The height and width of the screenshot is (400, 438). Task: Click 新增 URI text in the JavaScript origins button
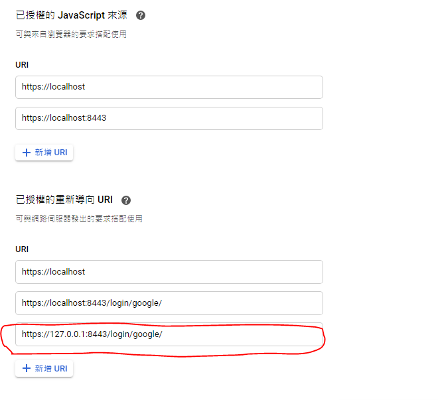51,153
